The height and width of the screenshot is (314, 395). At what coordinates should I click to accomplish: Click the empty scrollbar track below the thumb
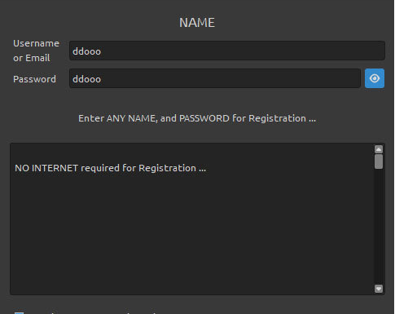click(379, 227)
